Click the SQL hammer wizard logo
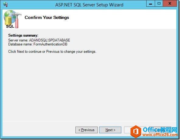Viewport: 180px width, 140px height. point(12,19)
